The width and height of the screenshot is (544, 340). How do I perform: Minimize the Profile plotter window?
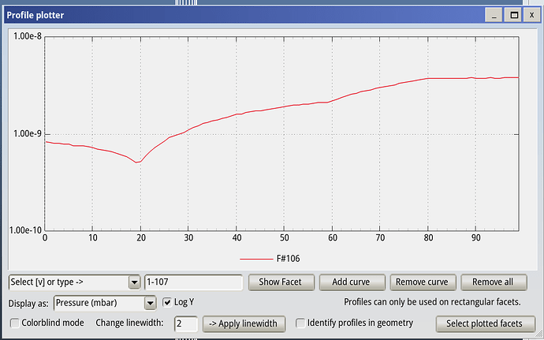(494, 15)
